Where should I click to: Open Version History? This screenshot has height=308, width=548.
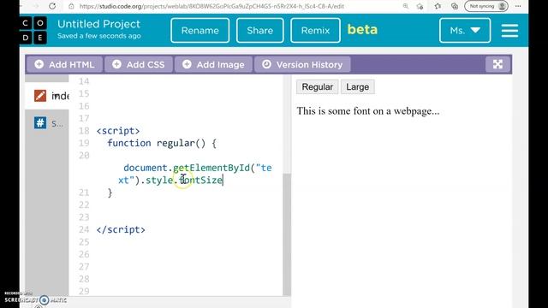(x=302, y=65)
